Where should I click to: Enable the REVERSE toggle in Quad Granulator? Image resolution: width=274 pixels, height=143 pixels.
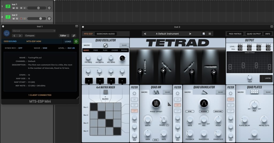[x=204, y=111]
